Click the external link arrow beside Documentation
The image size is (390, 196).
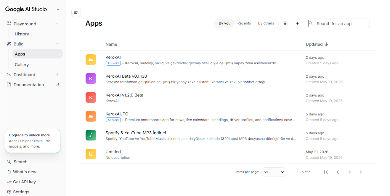point(57,84)
